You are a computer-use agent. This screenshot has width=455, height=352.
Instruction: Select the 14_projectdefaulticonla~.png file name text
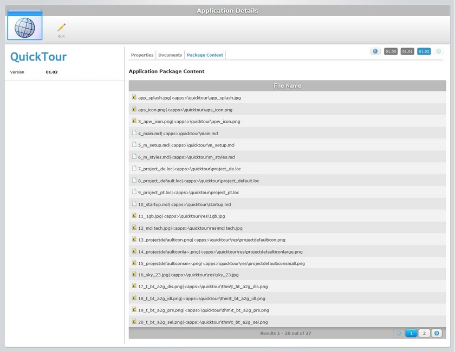[x=220, y=252]
